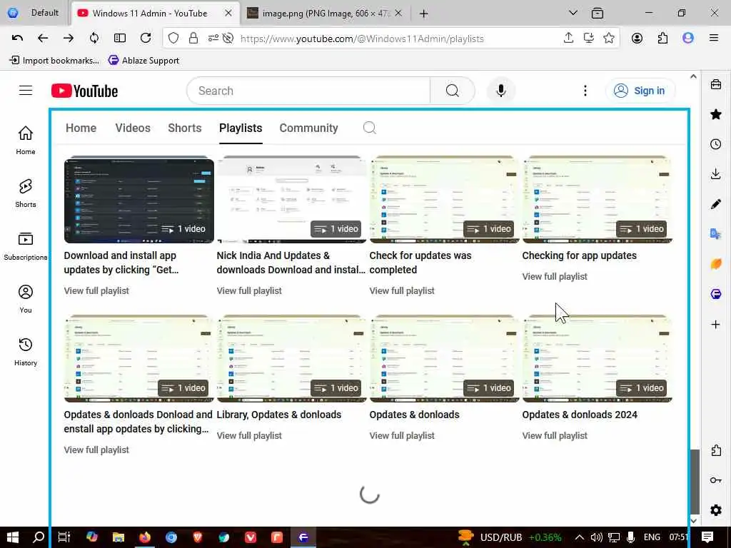Toggle the browser sidebar panel icon

tap(120, 39)
